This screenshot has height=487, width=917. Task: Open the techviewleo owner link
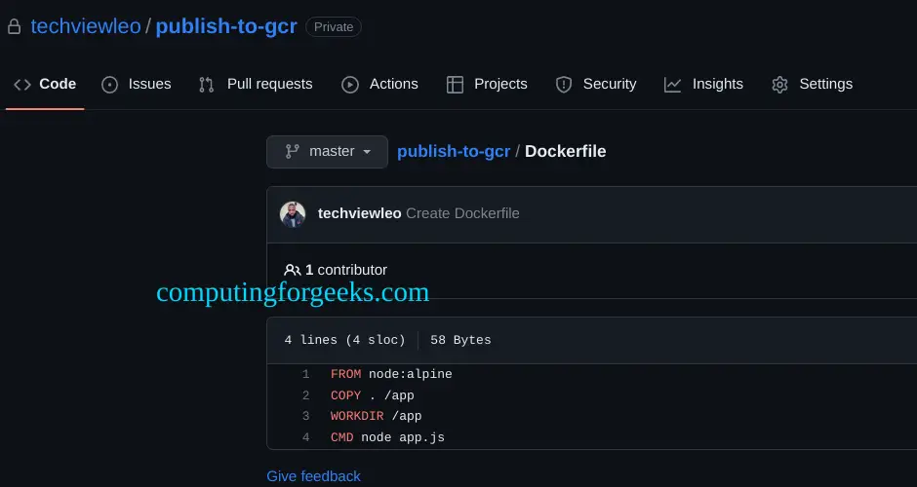[x=86, y=27]
